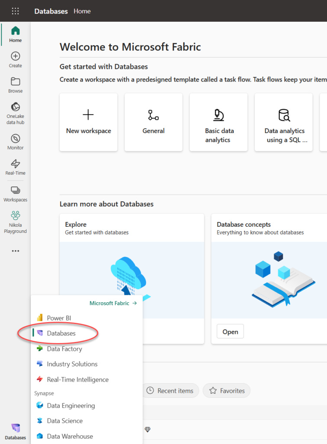Screen dimensions: 327x444
Task: Select Power BI in experience menu
Action: (59, 318)
